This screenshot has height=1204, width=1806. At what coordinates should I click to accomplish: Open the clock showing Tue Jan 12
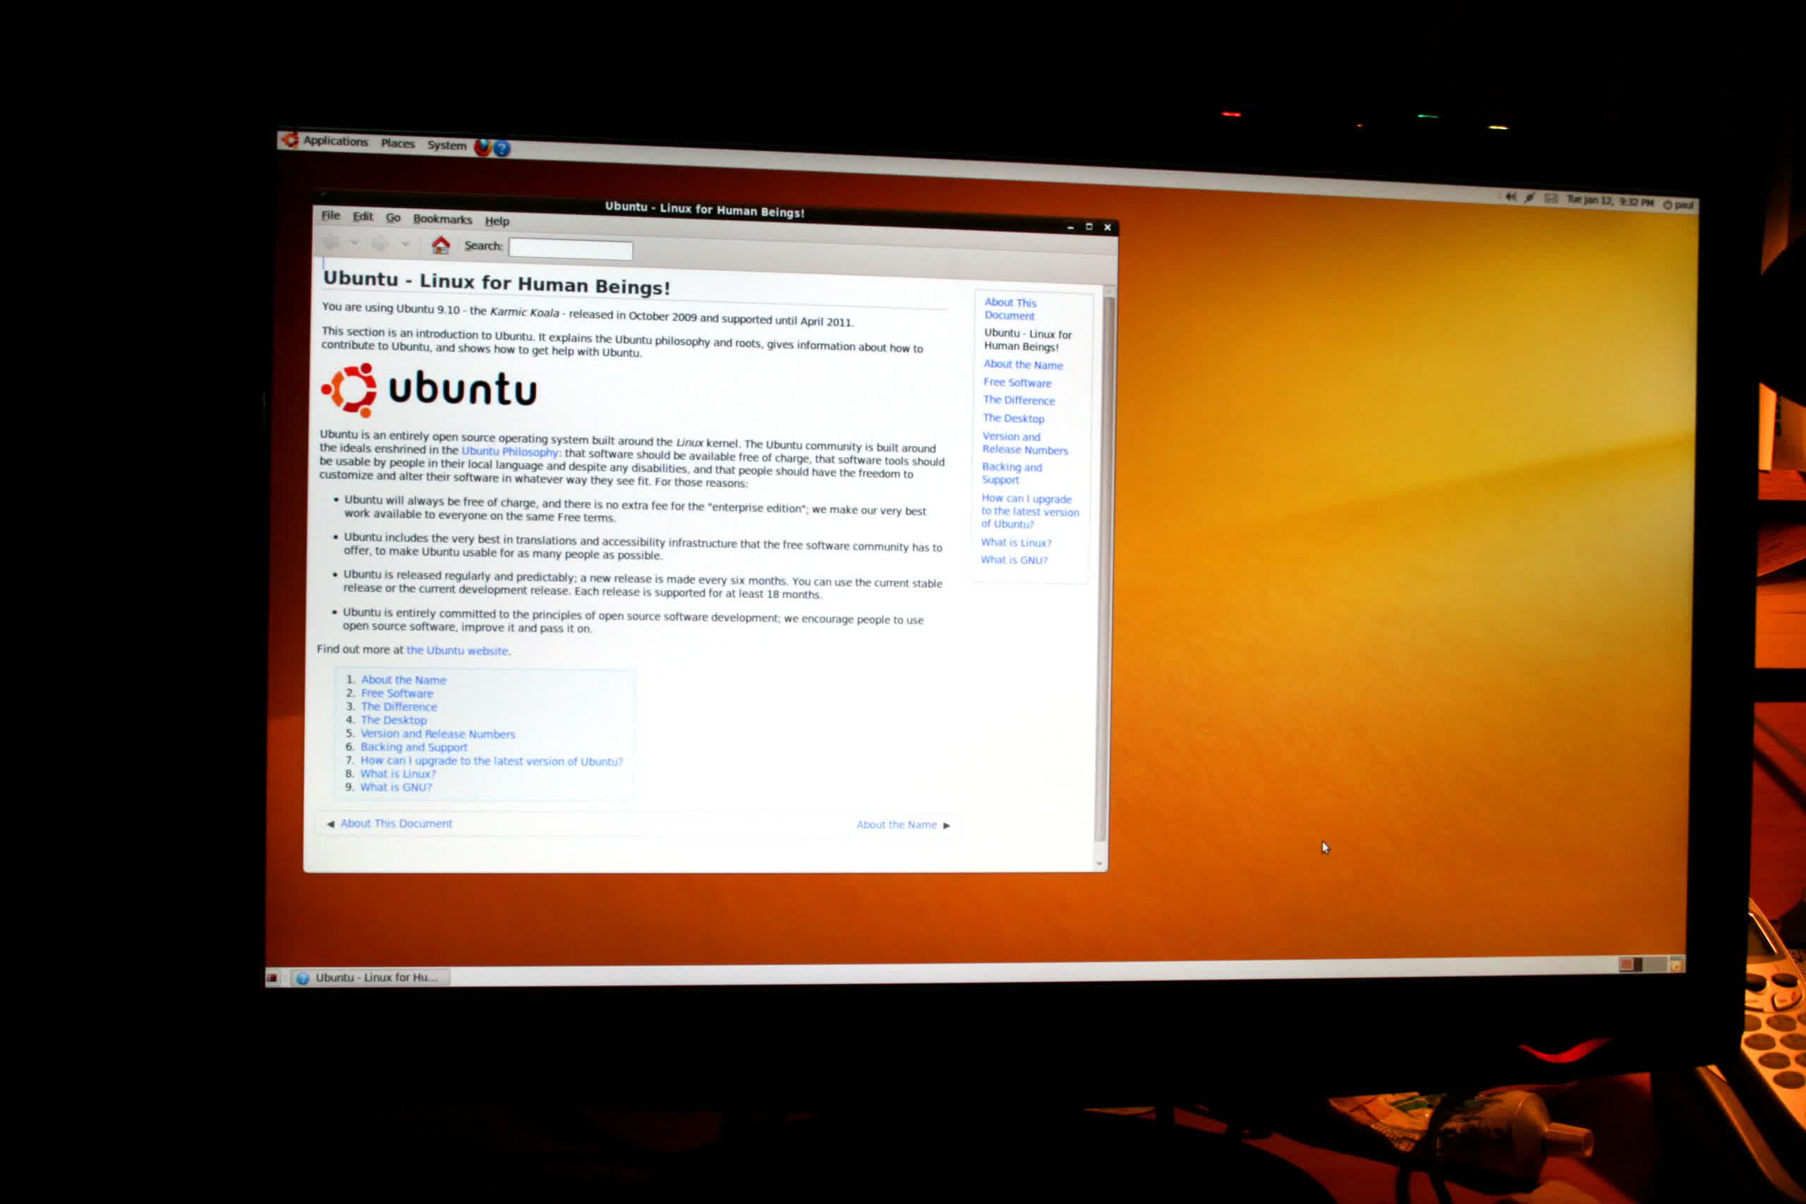[x=1609, y=201]
